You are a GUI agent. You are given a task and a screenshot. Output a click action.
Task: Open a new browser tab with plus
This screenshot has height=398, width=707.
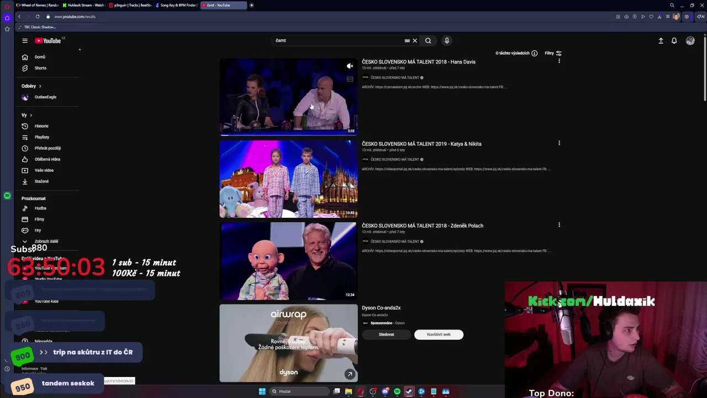251,5
